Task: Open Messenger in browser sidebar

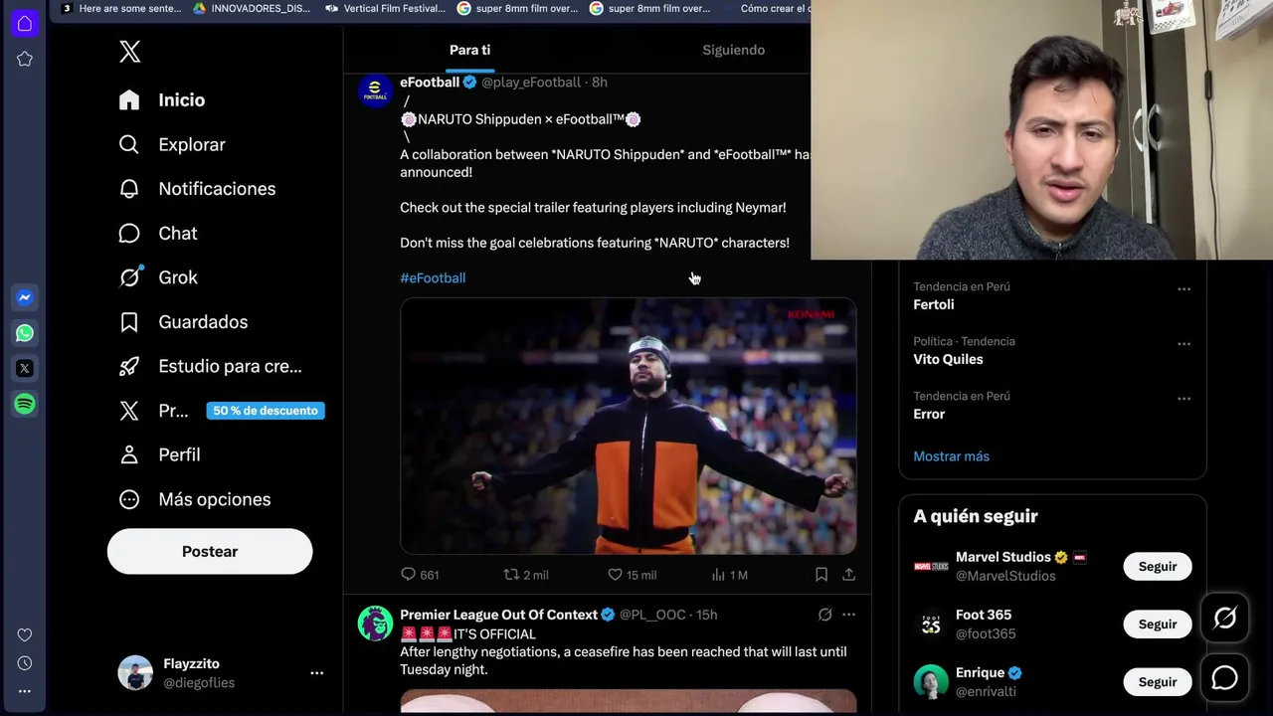Action: 25,297
